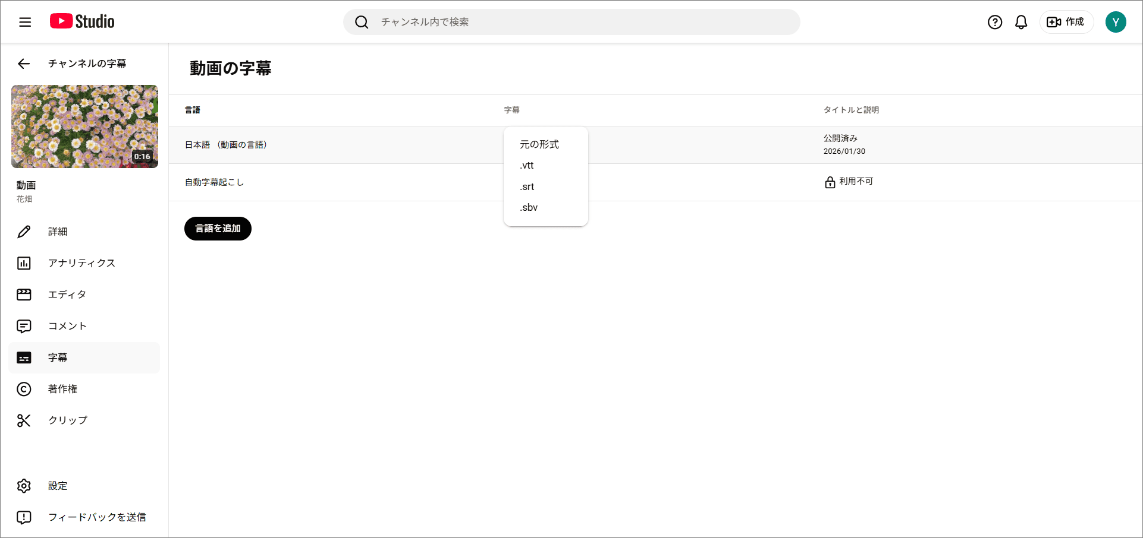
Task: Open the navigation hamburger menu
Action: tap(24, 21)
